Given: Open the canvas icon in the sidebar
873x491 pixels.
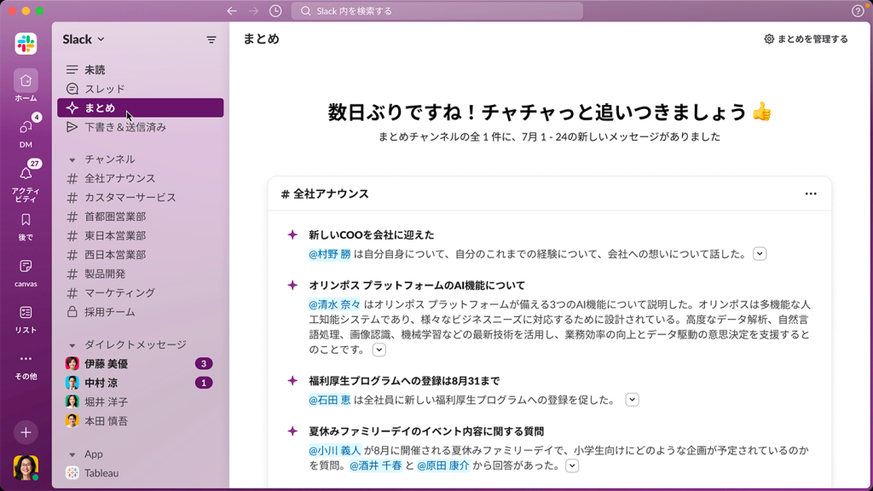Looking at the screenshot, I should click(26, 267).
